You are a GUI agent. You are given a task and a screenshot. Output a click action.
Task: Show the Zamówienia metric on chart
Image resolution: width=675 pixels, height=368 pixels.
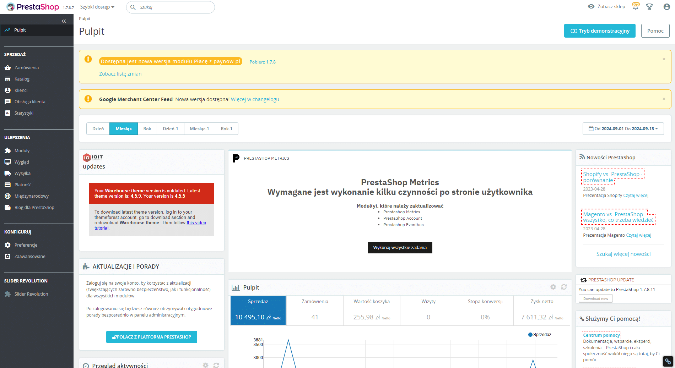[315, 311]
